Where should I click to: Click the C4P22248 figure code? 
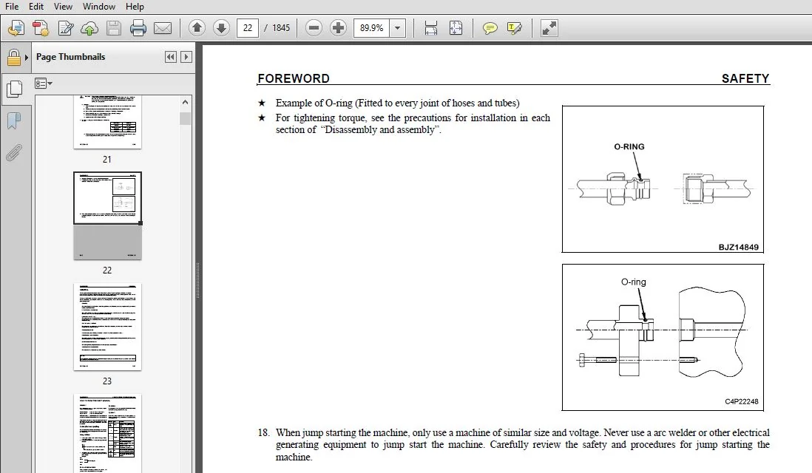tap(742, 401)
